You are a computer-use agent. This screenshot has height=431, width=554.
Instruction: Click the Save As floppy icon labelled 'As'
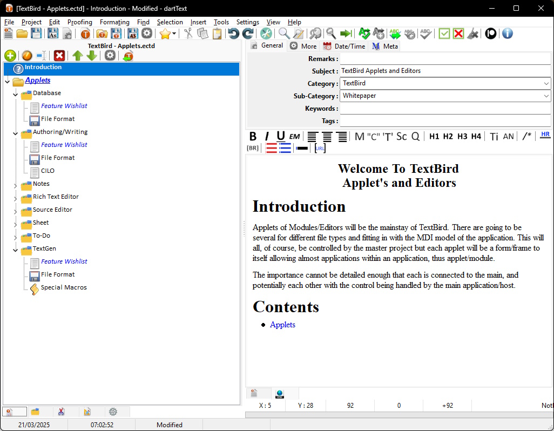[52, 33]
